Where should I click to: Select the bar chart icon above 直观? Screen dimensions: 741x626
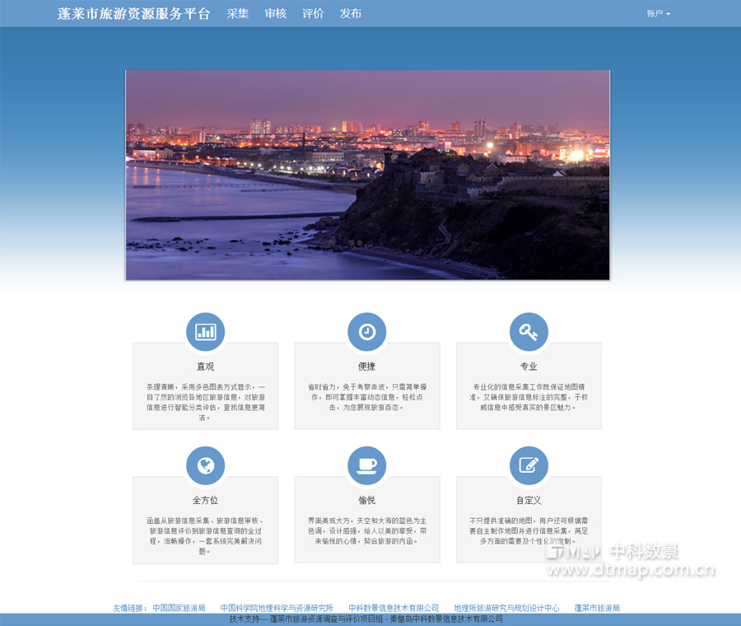coord(205,331)
